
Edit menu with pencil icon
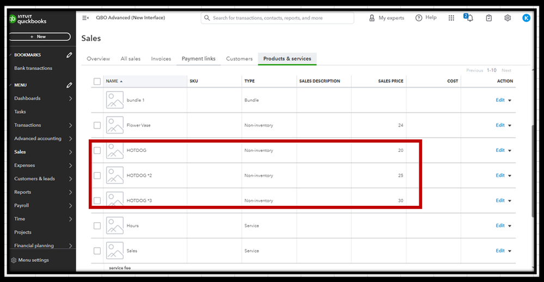[69, 84]
